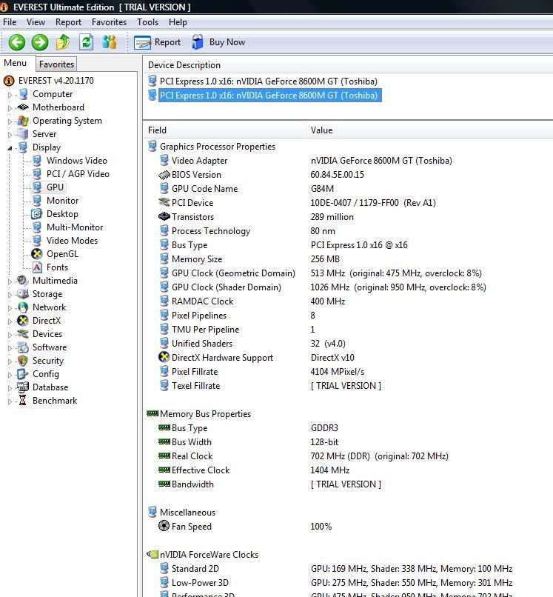Image resolution: width=553 pixels, height=597 pixels.
Task: Click the Up one level toolbar icon
Action: click(63, 42)
